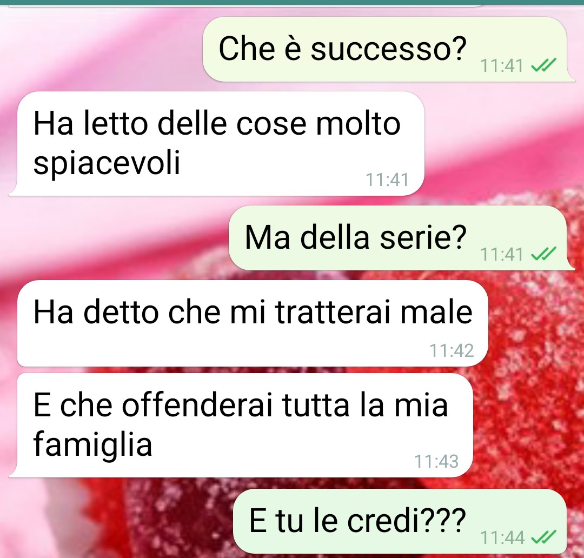The width and height of the screenshot is (584, 558).
Task: Click the 11:44 timestamp on last message
Action: coord(502,538)
